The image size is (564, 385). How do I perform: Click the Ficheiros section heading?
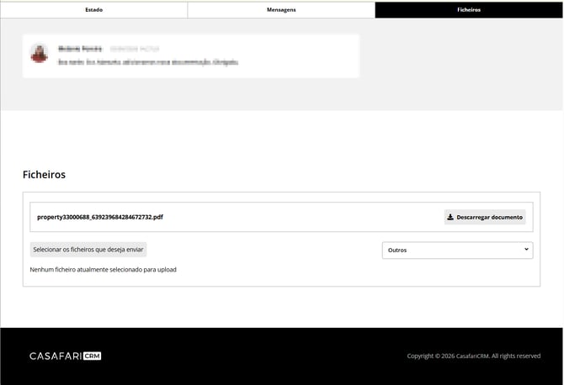pos(44,175)
